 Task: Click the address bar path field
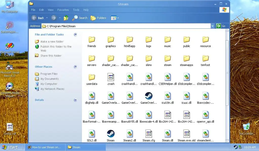126,26
